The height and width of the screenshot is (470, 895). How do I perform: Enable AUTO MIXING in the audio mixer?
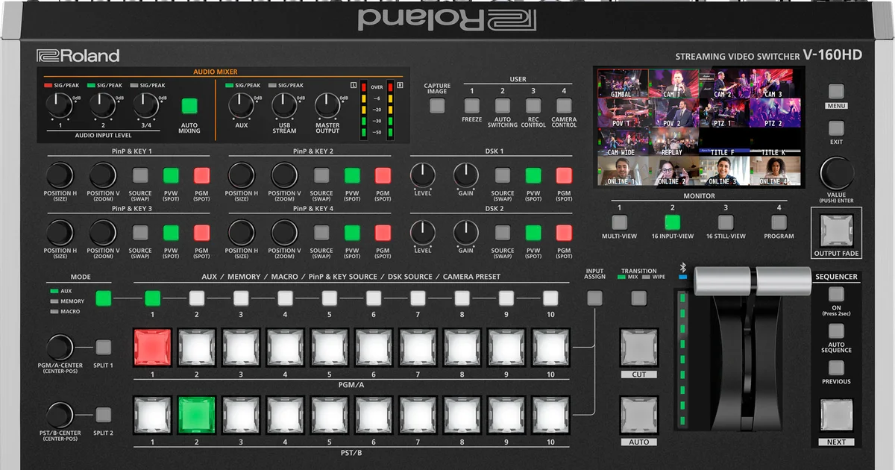[189, 106]
